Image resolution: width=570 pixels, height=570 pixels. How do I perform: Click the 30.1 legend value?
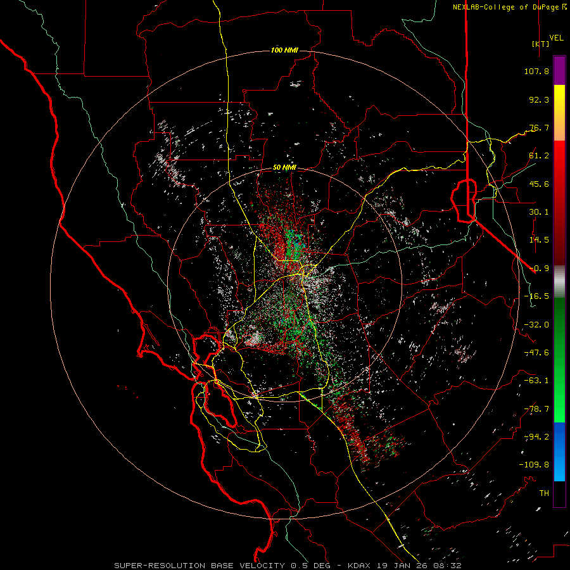click(x=539, y=212)
